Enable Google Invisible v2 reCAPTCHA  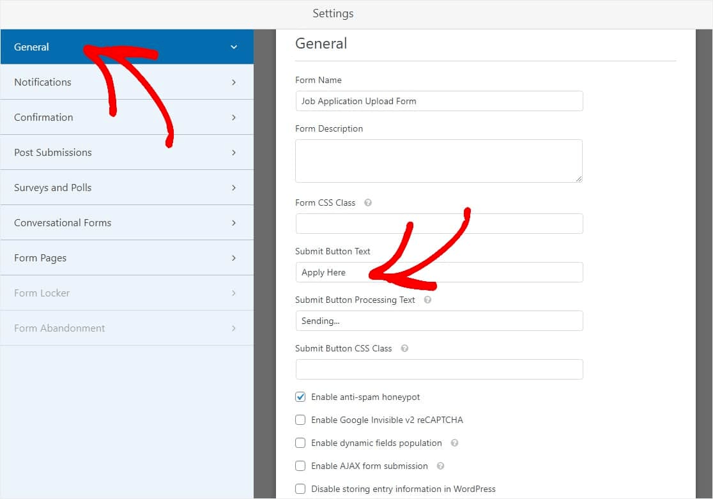click(x=300, y=420)
